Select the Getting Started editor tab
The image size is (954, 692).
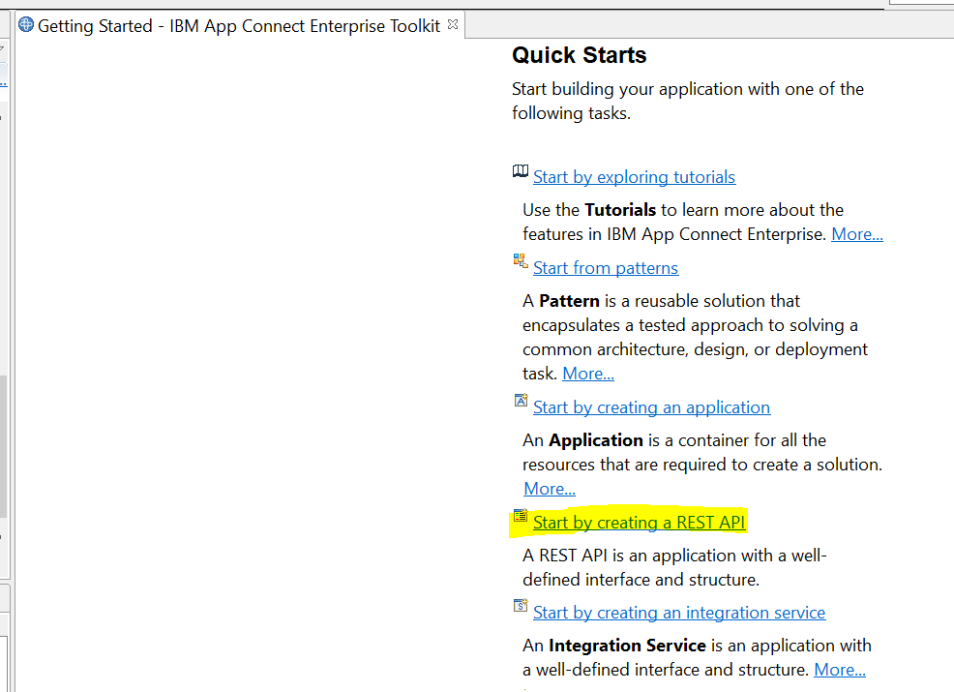tap(238, 26)
